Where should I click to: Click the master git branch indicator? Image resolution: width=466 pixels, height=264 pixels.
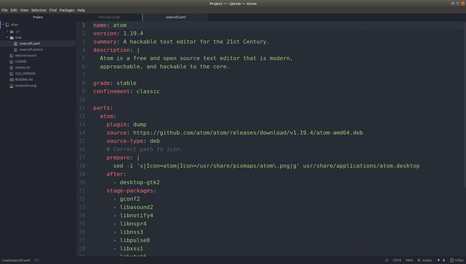tap(427, 260)
